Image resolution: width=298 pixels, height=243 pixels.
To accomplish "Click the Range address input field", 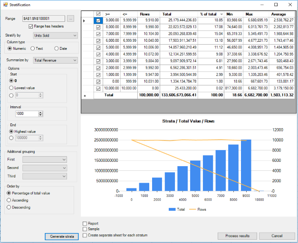I will 44,19.
